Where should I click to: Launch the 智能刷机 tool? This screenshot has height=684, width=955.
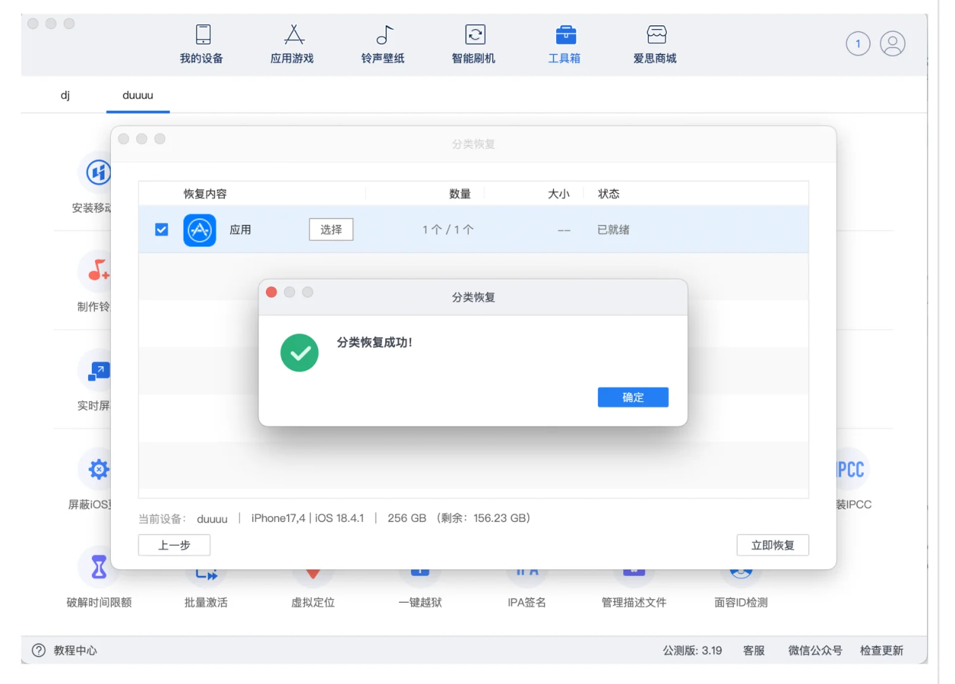pos(474,43)
